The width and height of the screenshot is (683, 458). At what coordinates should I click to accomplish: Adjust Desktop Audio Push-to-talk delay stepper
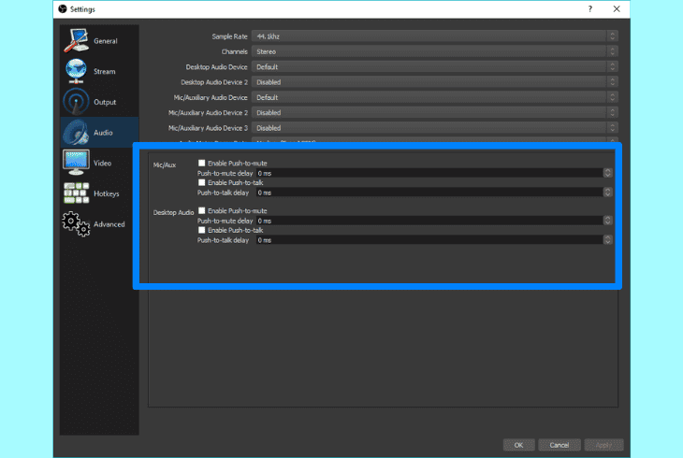[607, 239]
